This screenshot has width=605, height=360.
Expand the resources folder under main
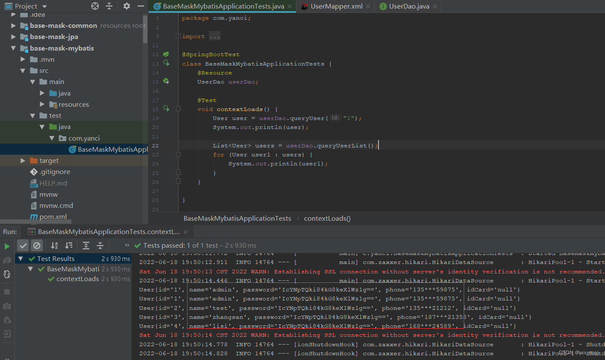tap(42, 105)
